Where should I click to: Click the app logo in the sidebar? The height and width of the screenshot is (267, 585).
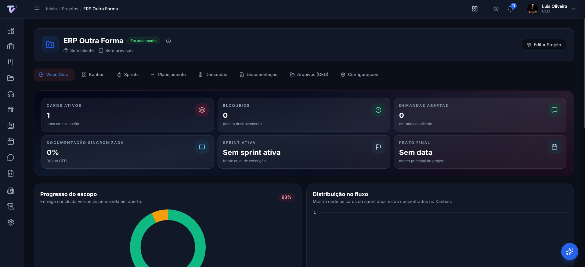point(12,9)
